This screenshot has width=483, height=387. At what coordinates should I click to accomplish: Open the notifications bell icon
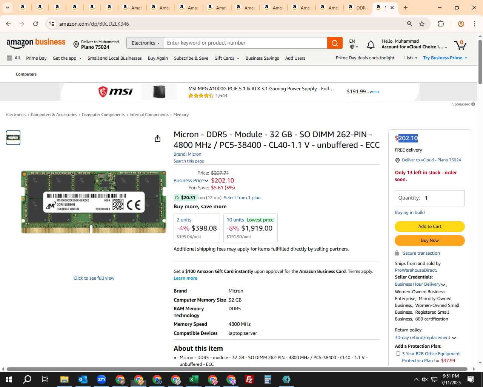coord(371,45)
